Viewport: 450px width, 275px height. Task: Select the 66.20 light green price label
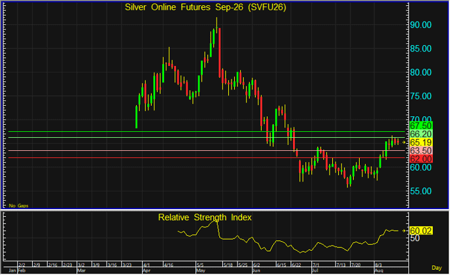click(x=421, y=134)
